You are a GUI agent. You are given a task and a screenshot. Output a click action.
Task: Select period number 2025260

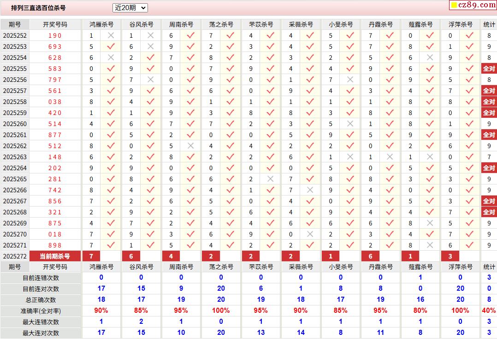coord(15,124)
